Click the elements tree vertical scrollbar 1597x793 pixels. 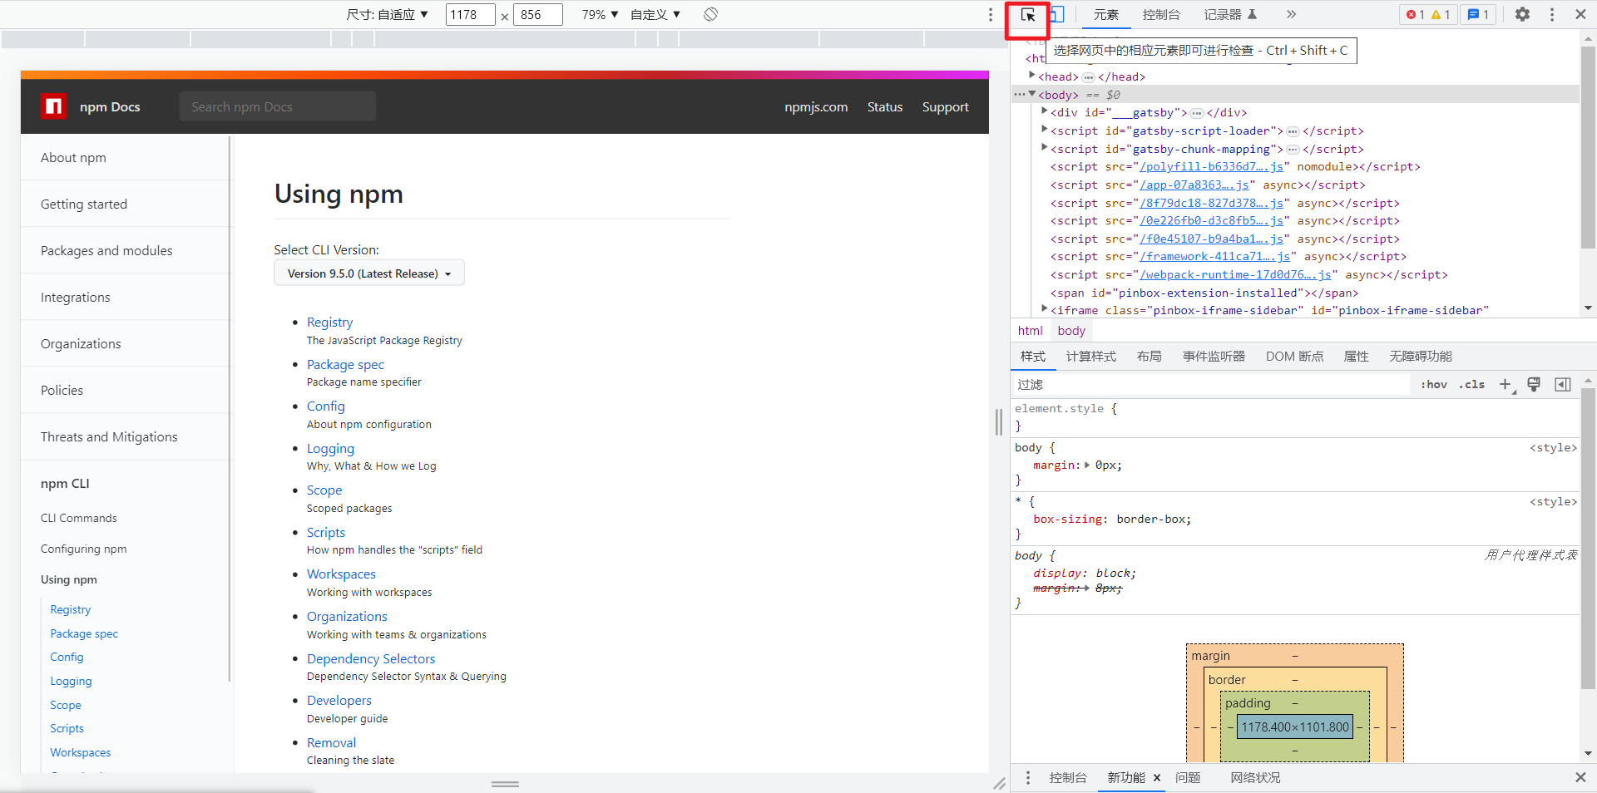[x=1588, y=146]
